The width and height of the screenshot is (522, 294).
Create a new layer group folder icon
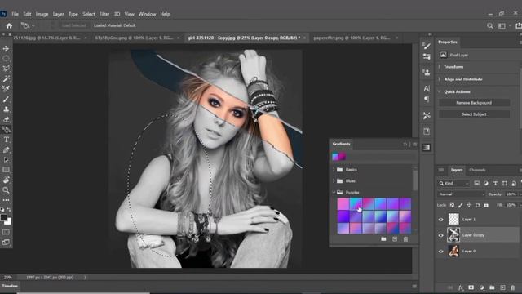click(492, 287)
